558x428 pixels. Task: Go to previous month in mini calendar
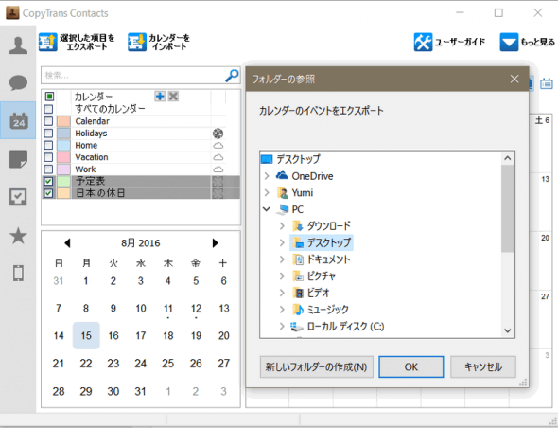(67, 243)
